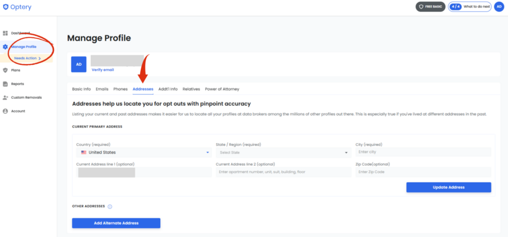508x237 pixels.
Task: Click the Manage Profile gear icon
Action: pyautogui.click(x=5, y=47)
